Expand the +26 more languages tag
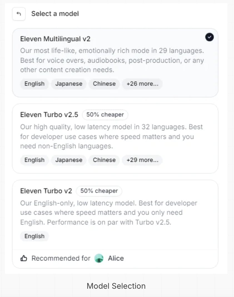234x297 pixels. (x=142, y=84)
